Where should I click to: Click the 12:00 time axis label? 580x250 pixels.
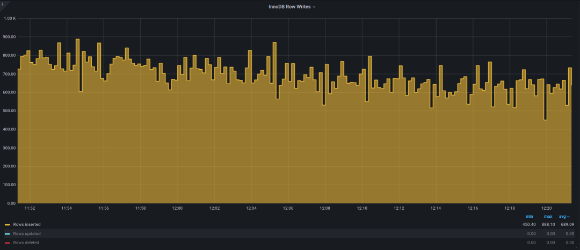(x=177, y=208)
